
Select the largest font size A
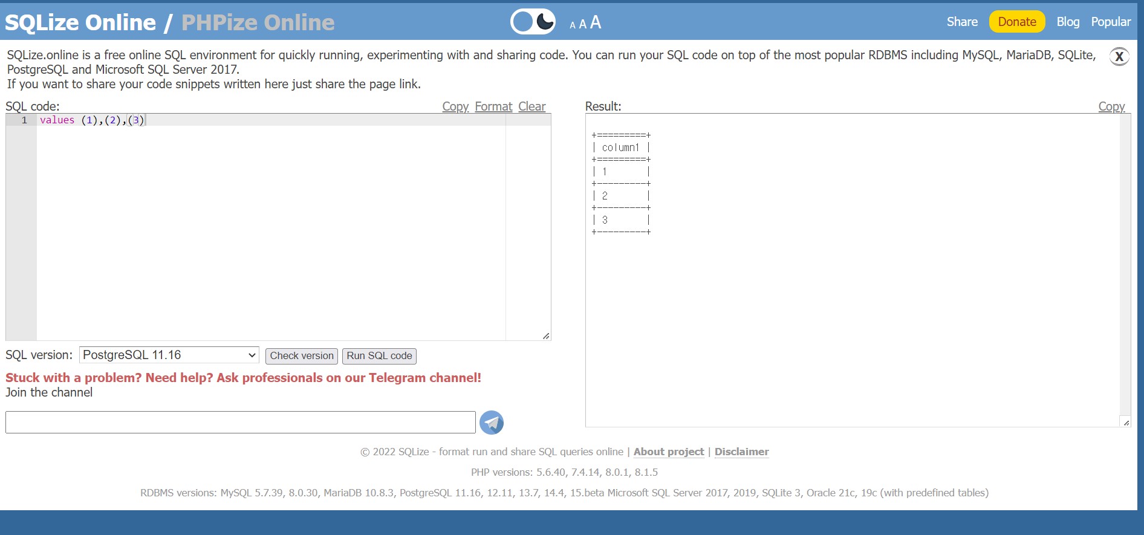click(596, 22)
